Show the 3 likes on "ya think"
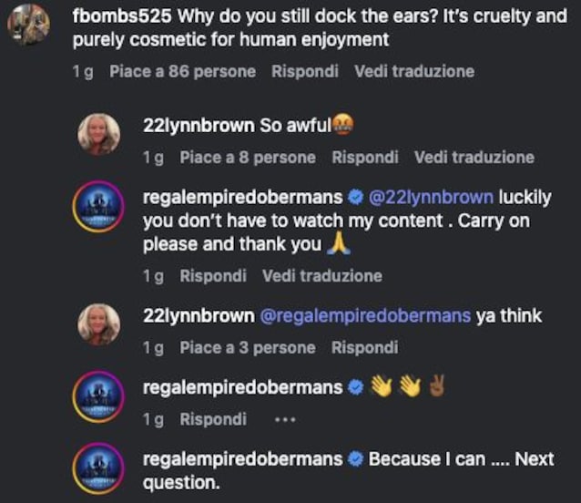The height and width of the screenshot is (503, 581). coord(247,347)
